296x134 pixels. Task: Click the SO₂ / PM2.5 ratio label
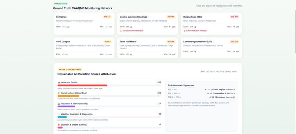(174, 93)
